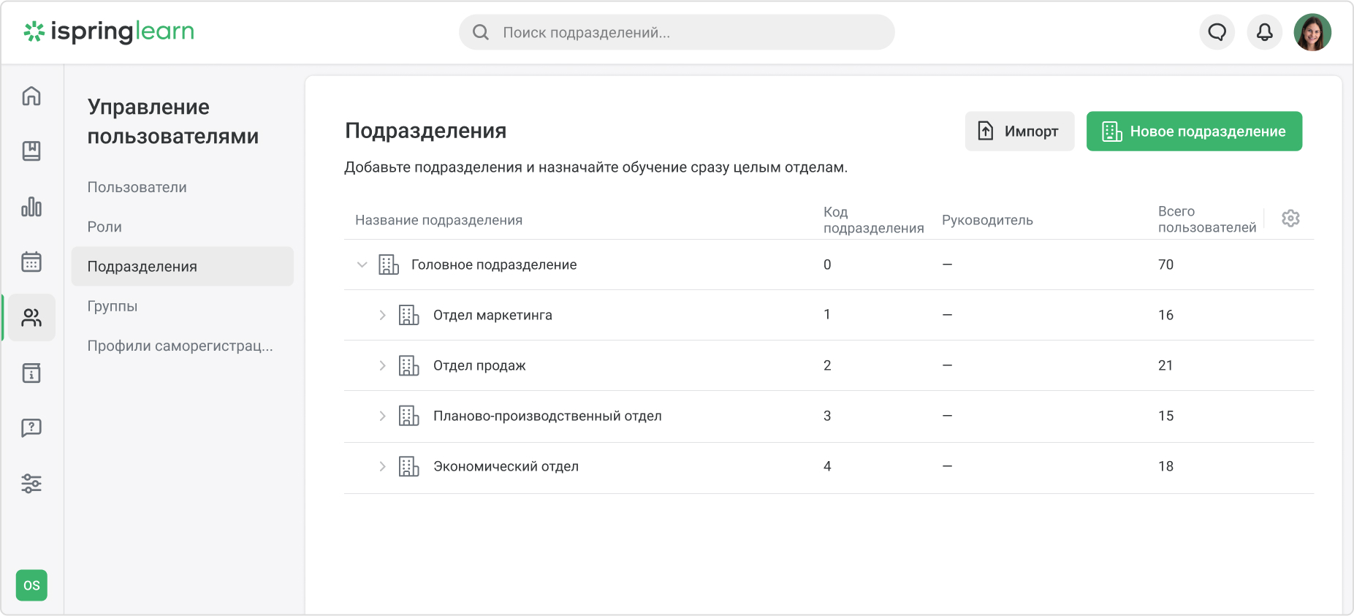Expand the Экономический отдел row
Screen dimensions: 1354x616
tap(382, 466)
